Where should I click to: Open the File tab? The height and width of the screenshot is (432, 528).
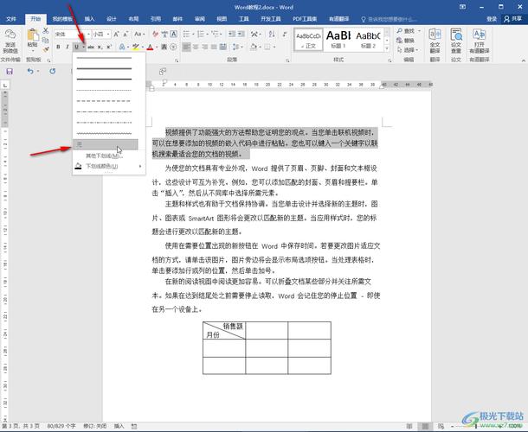11,19
